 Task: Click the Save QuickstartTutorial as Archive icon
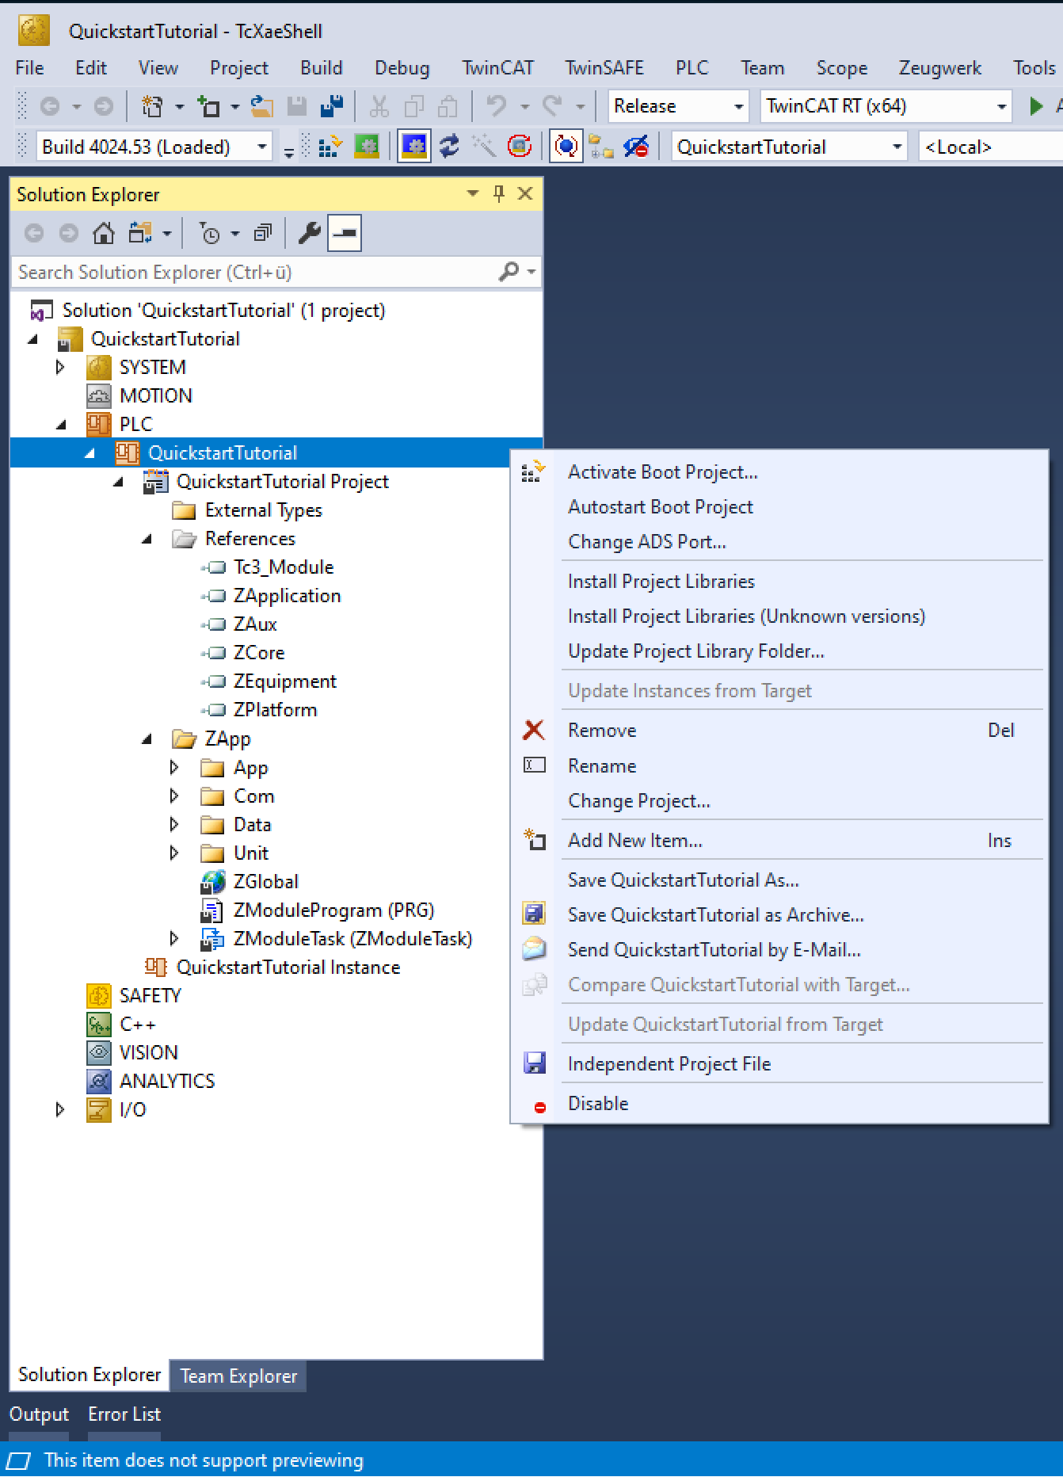click(535, 914)
